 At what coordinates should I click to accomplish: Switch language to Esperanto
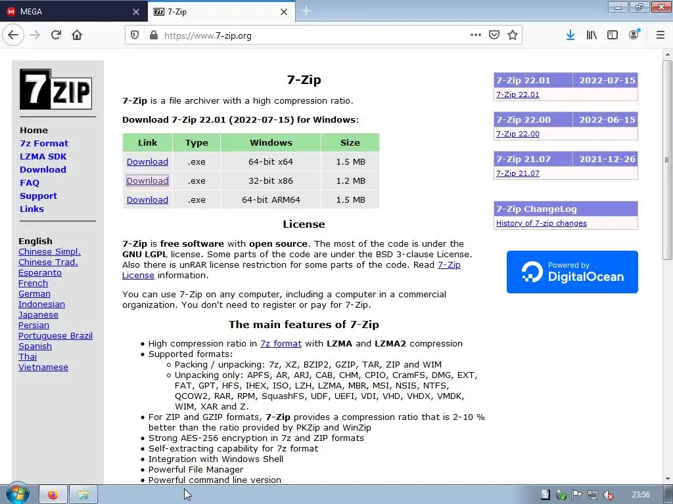40,273
